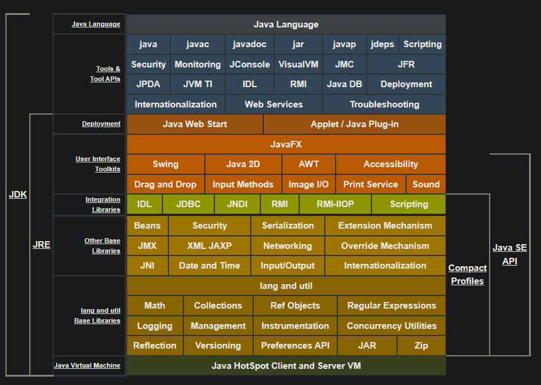Open the Print Service cell
541x385 pixels.
pyautogui.click(x=371, y=184)
